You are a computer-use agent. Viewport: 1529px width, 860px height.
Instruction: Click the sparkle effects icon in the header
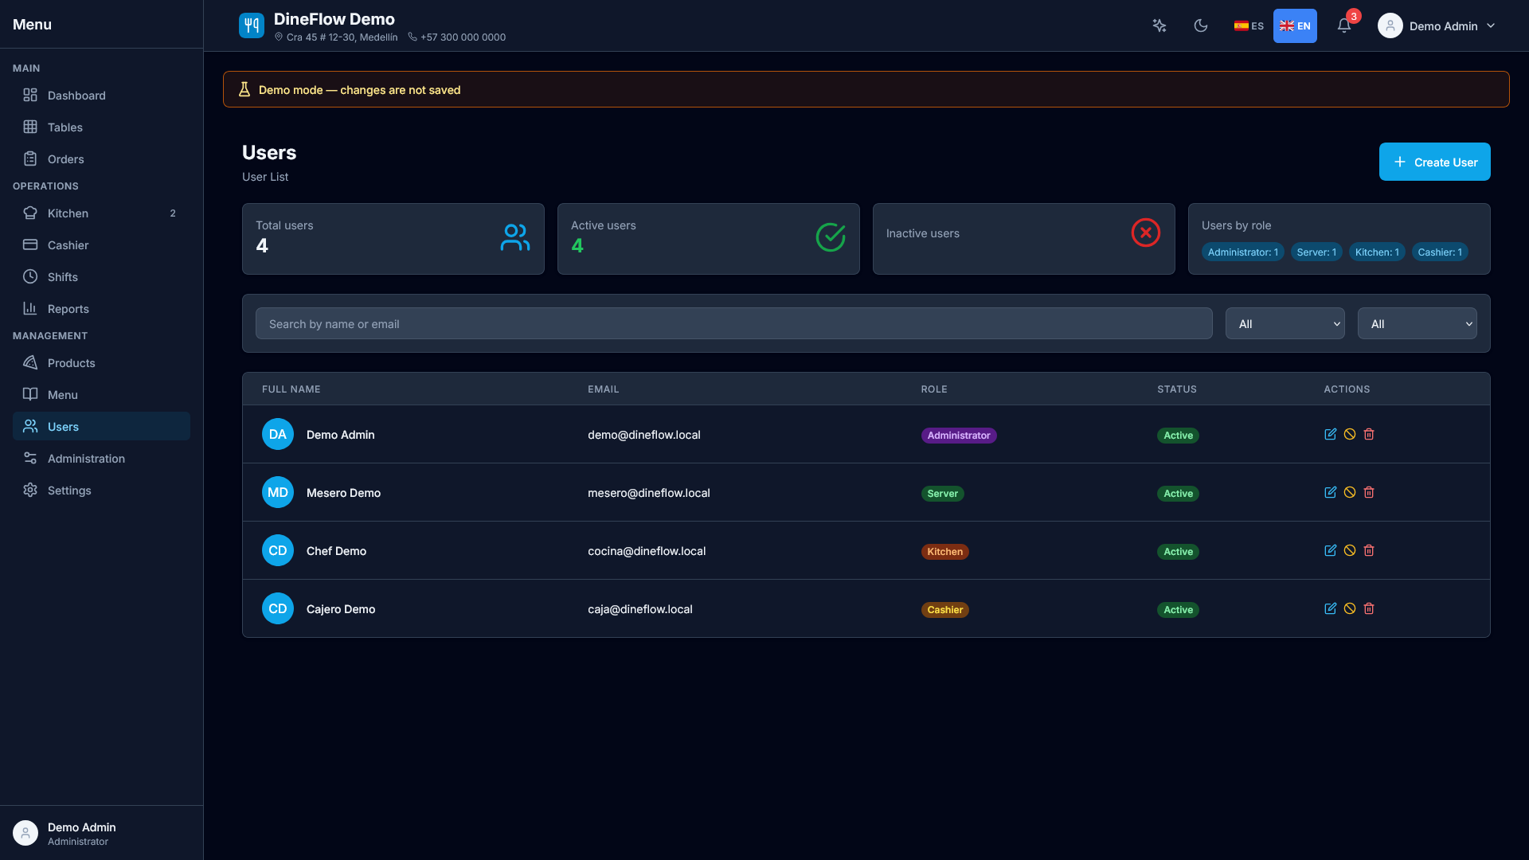click(x=1159, y=25)
